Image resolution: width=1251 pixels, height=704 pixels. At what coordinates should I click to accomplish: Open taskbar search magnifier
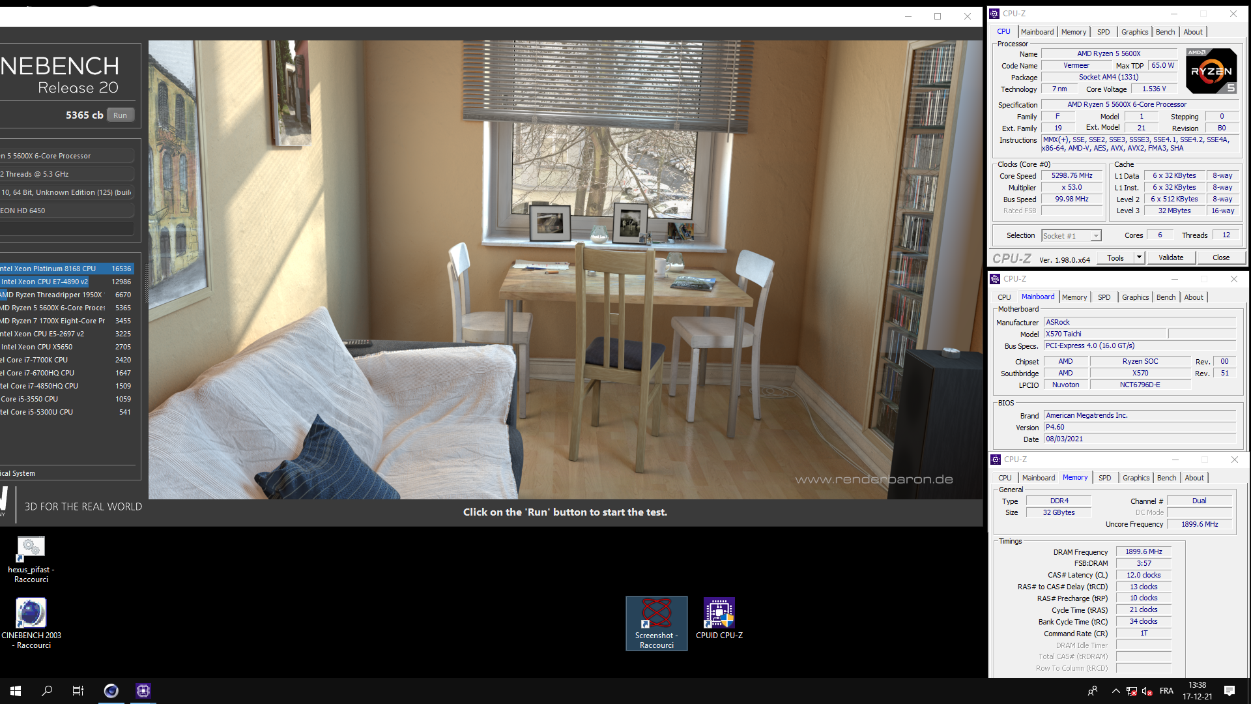[47, 691]
